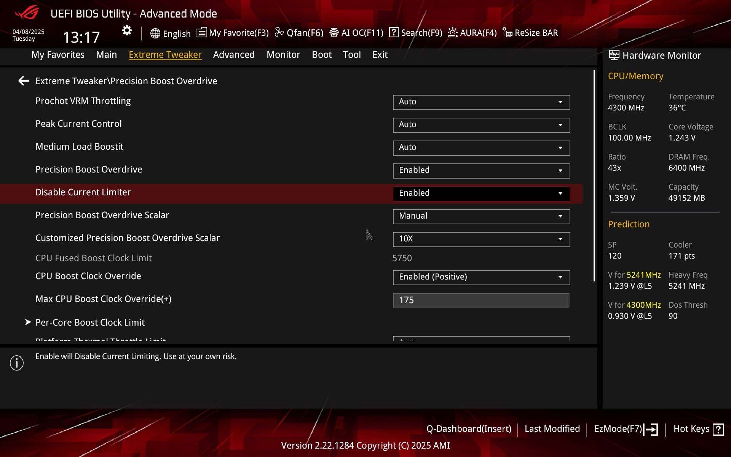The width and height of the screenshot is (731, 457).
Task: Click the Hot Keys question mark icon
Action: click(718, 429)
